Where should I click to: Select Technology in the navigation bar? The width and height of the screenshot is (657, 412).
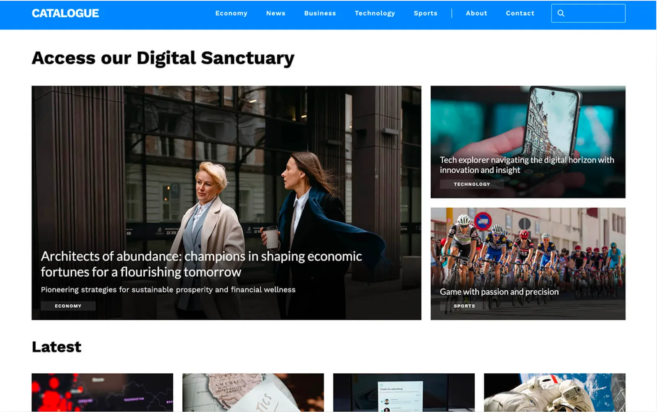[x=375, y=13]
